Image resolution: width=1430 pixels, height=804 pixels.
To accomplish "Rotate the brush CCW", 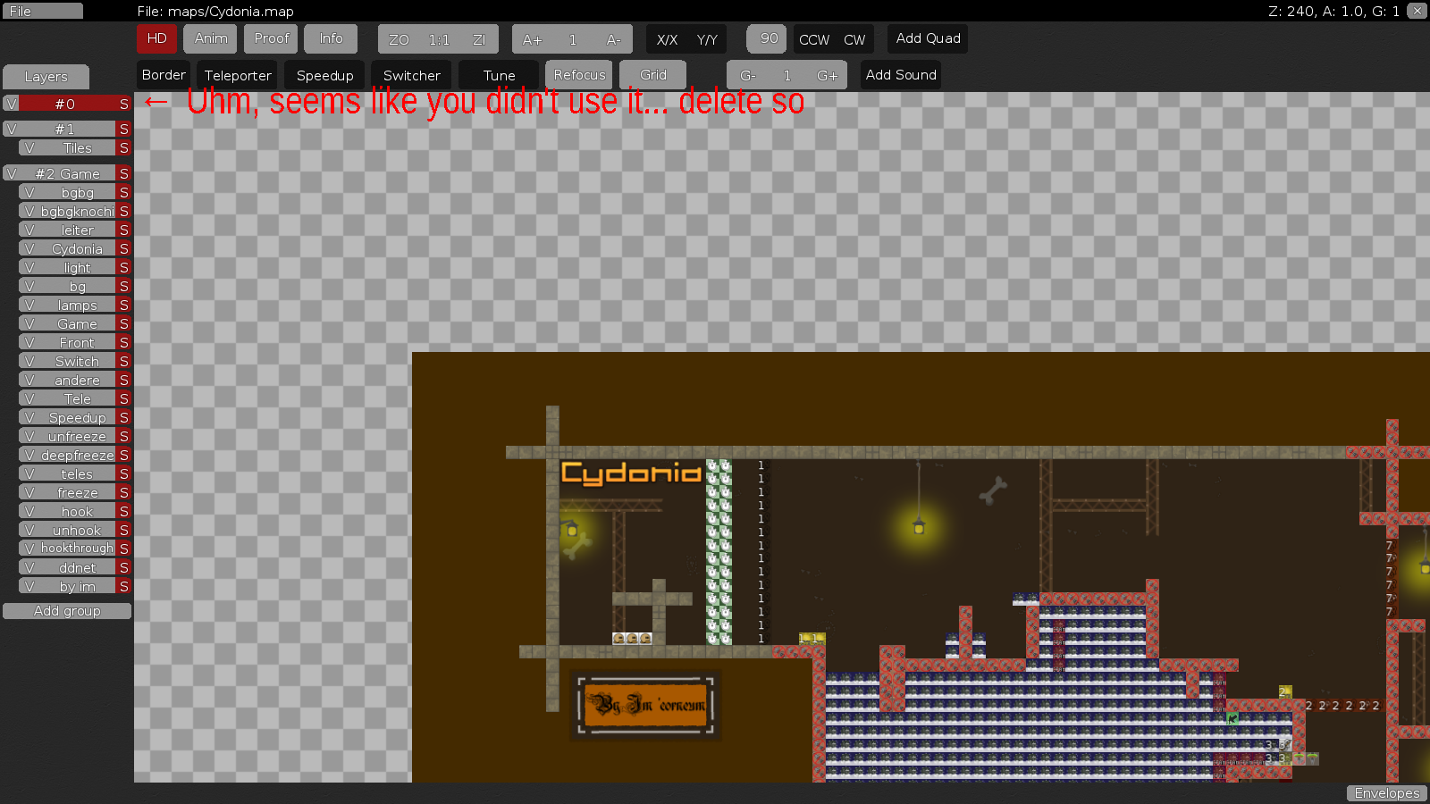I will click(813, 39).
